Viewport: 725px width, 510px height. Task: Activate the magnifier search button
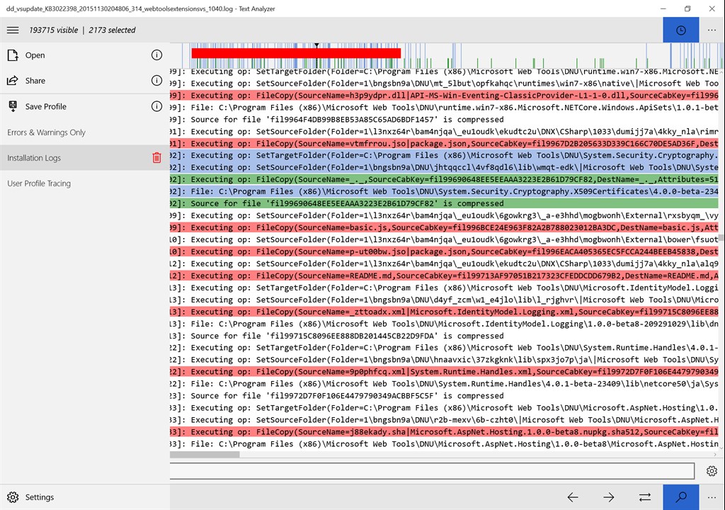coord(680,497)
